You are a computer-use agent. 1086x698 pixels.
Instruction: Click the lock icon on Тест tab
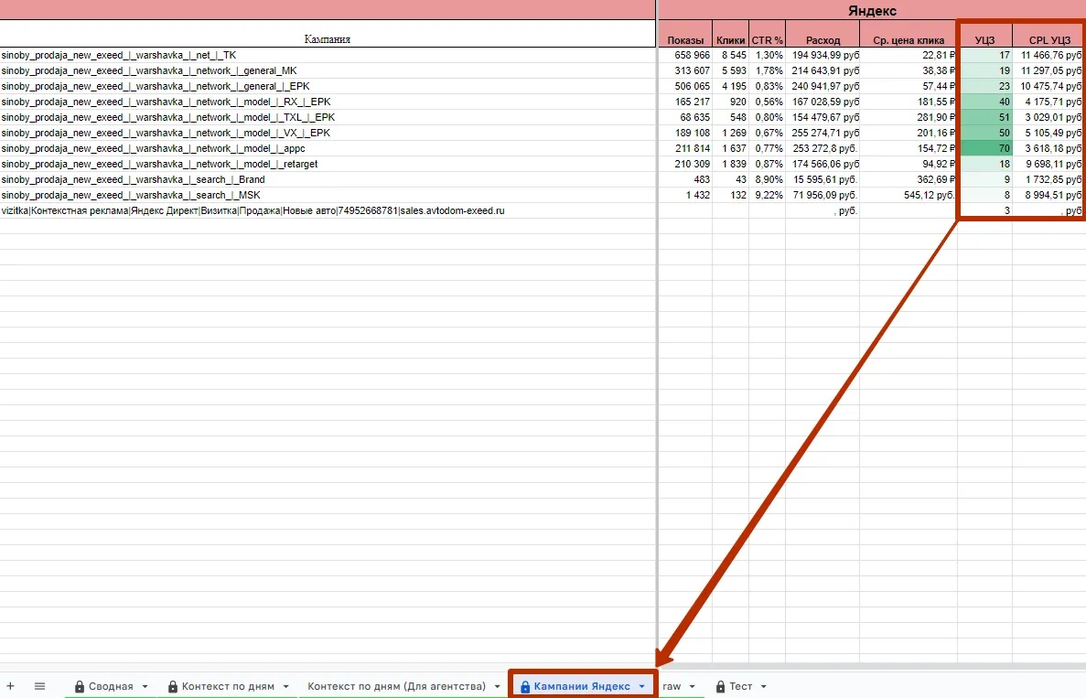pyautogui.click(x=720, y=686)
